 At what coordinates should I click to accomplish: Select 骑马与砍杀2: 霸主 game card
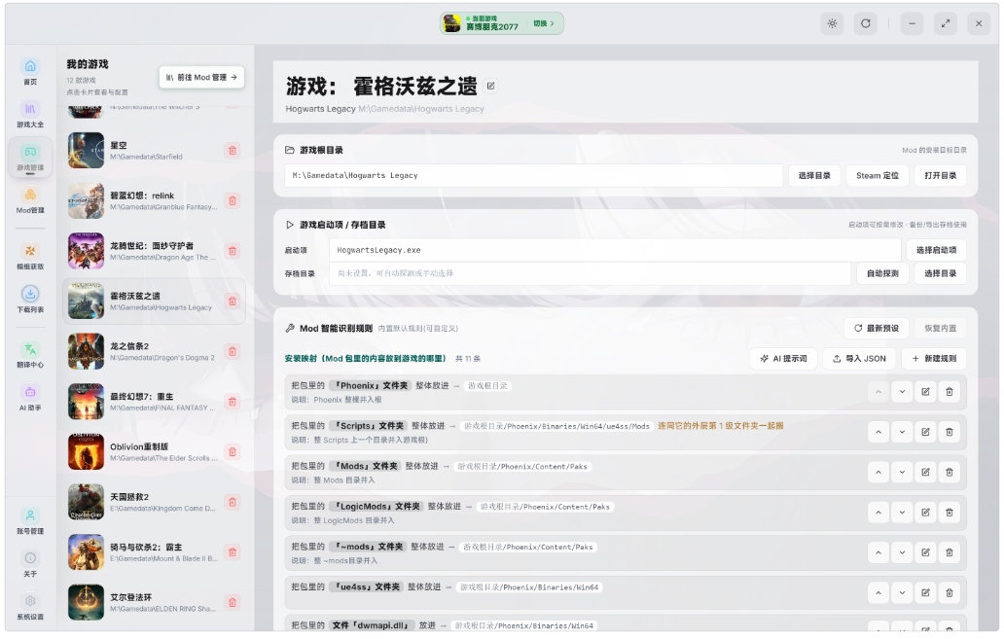(x=154, y=551)
